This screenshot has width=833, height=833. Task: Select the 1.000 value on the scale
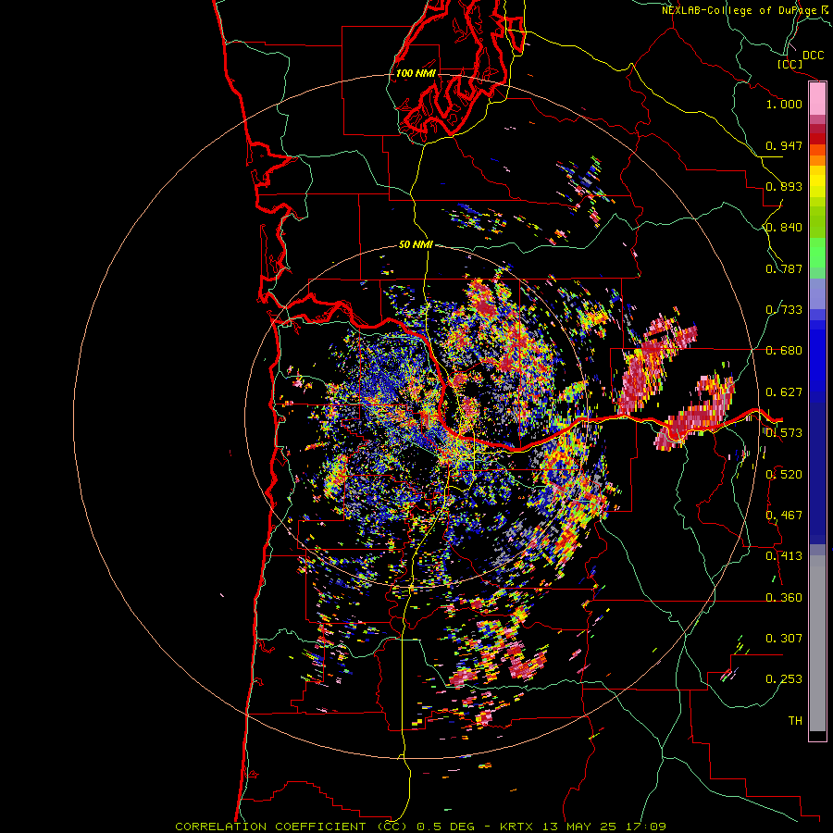point(784,104)
